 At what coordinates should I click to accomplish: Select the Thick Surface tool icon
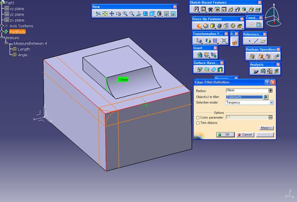206,70
